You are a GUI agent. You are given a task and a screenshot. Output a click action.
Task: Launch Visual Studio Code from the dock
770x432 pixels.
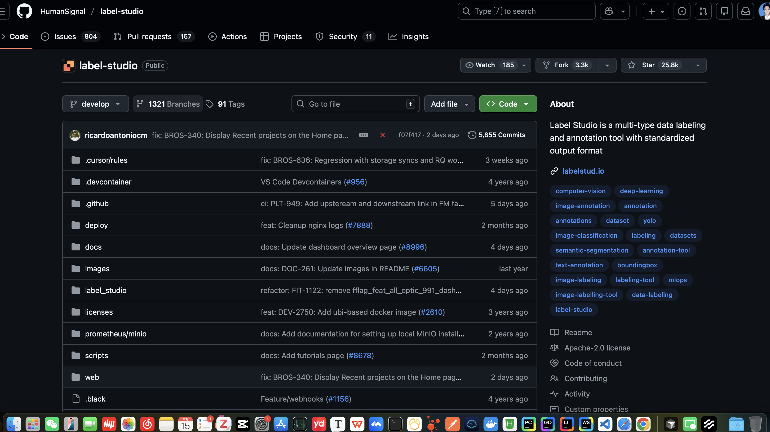[605, 424]
